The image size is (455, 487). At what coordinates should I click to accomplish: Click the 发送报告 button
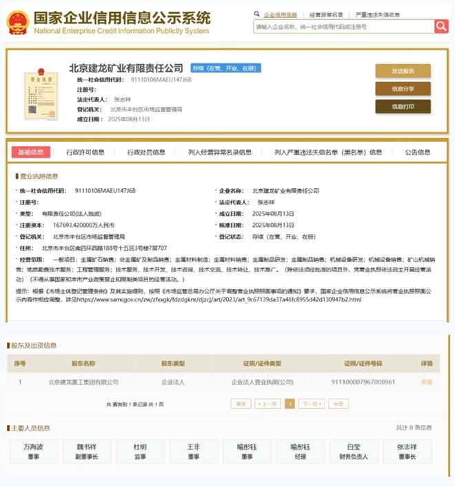(x=403, y=71)
